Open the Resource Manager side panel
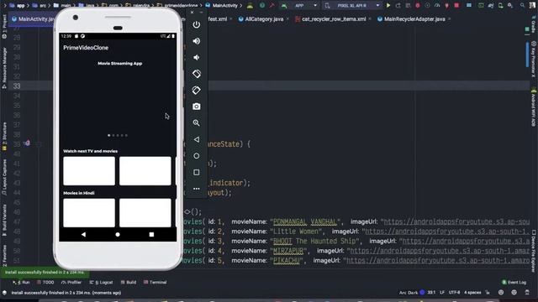538x302 pixels. coord(4,68)
